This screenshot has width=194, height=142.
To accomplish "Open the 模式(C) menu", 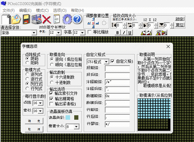I will click(x=42, y=11).
